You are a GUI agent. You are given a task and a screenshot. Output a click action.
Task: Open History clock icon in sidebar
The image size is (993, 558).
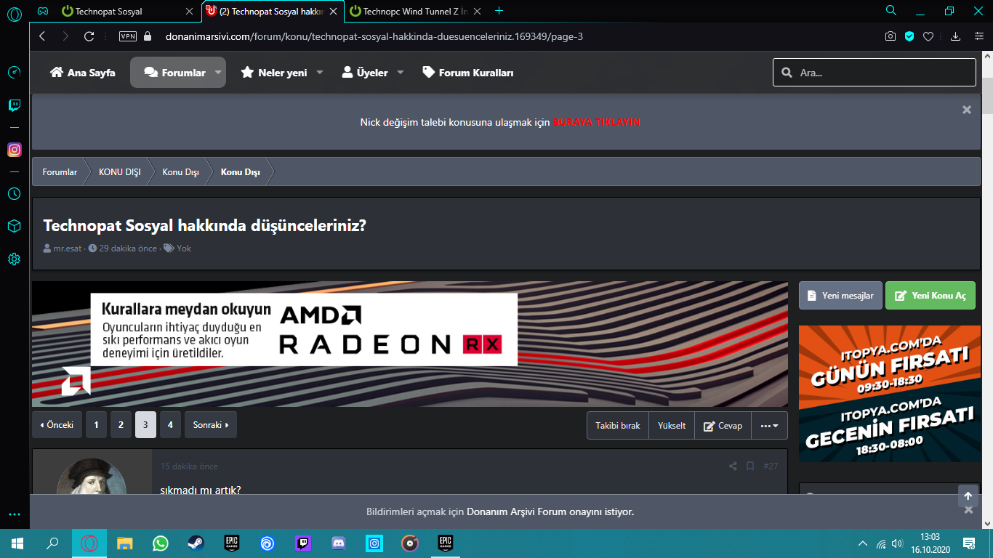click(14, 194)
